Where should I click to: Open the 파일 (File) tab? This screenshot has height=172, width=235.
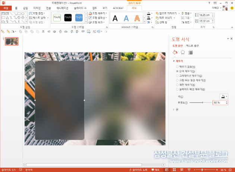6,8
